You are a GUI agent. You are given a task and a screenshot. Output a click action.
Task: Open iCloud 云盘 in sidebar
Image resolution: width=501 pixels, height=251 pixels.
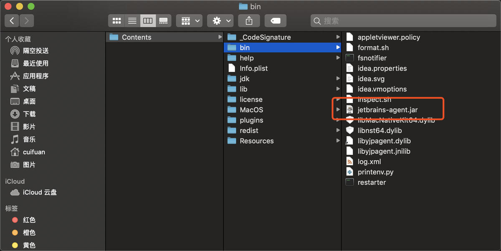(34, 193)
